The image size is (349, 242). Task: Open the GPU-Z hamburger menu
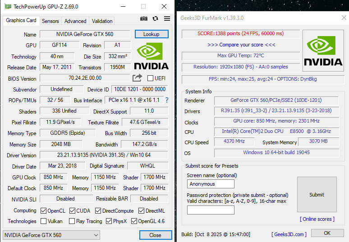coord(167,18)
